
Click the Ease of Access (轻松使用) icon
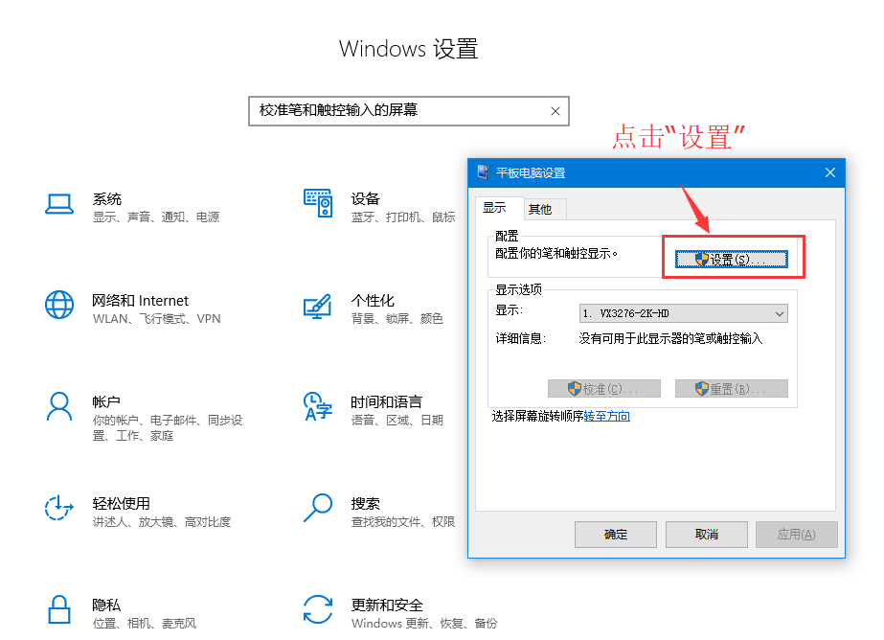tap(59, 508)
